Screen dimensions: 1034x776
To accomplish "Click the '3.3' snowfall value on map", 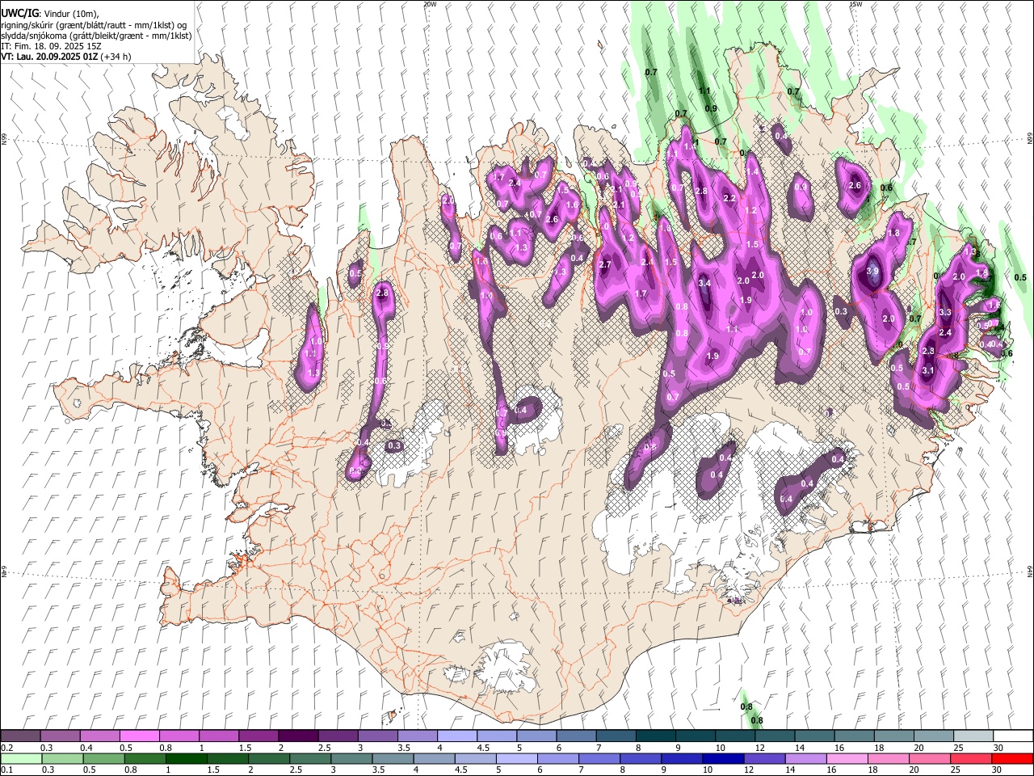I will click(946, 312).
